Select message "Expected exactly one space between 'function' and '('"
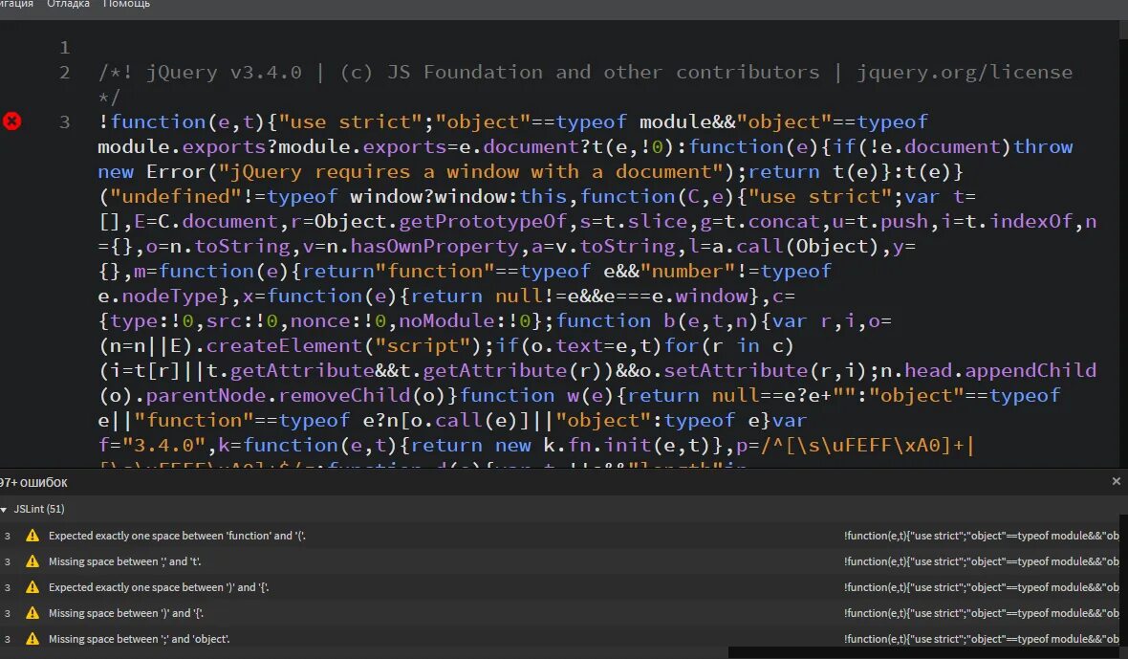 [x=177, y=536]
